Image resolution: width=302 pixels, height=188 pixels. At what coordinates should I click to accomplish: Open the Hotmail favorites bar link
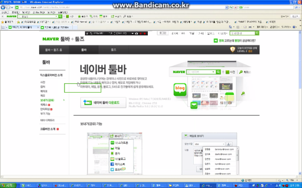[x=79, y=22]
